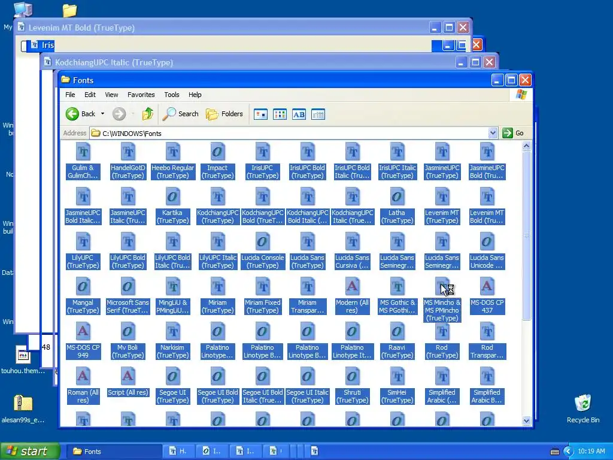The height and width of the screenshot is (460, 613).
Task: Toggle the Similarity (AB) view button
Action: pos(299,114)
